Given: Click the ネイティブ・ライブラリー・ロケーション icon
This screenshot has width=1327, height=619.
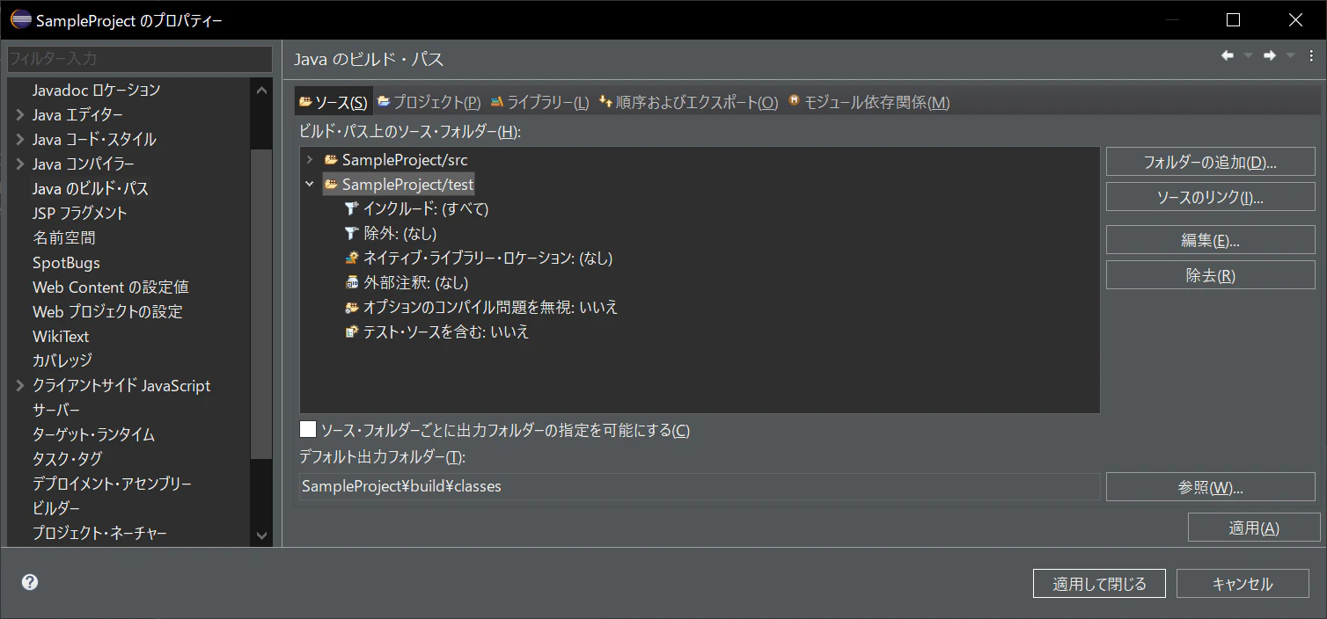Looking at the screenshot, I should (x=352, y=259).
